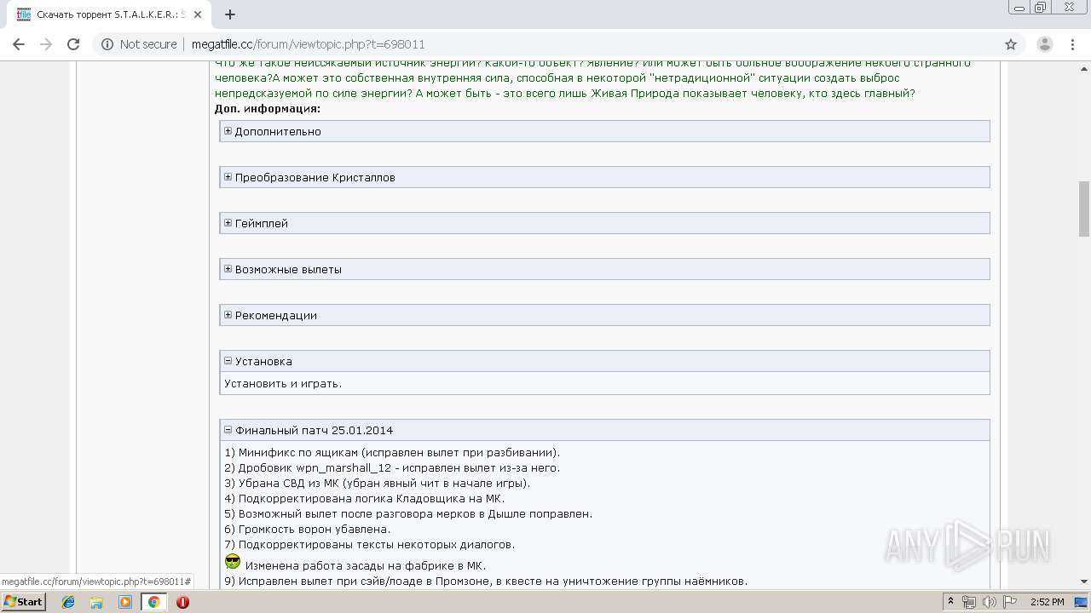Image resolution: width=1091 pixels, height=613 pixels.
Task: Open Windows Media Player from taskbar
Action: click(125, 602)
